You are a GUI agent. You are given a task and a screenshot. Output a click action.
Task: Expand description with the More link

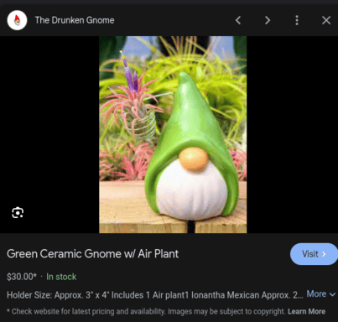[x=316, y=294]
